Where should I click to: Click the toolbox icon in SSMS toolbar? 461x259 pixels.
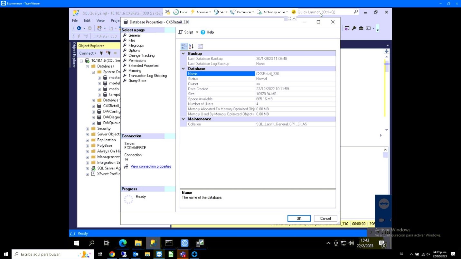click(x=361, y=28)
